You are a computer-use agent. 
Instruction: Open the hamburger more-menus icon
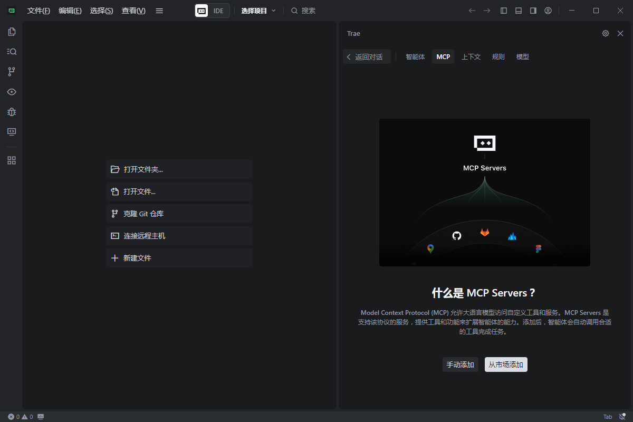pyautogui.click(x=159, y=11)
